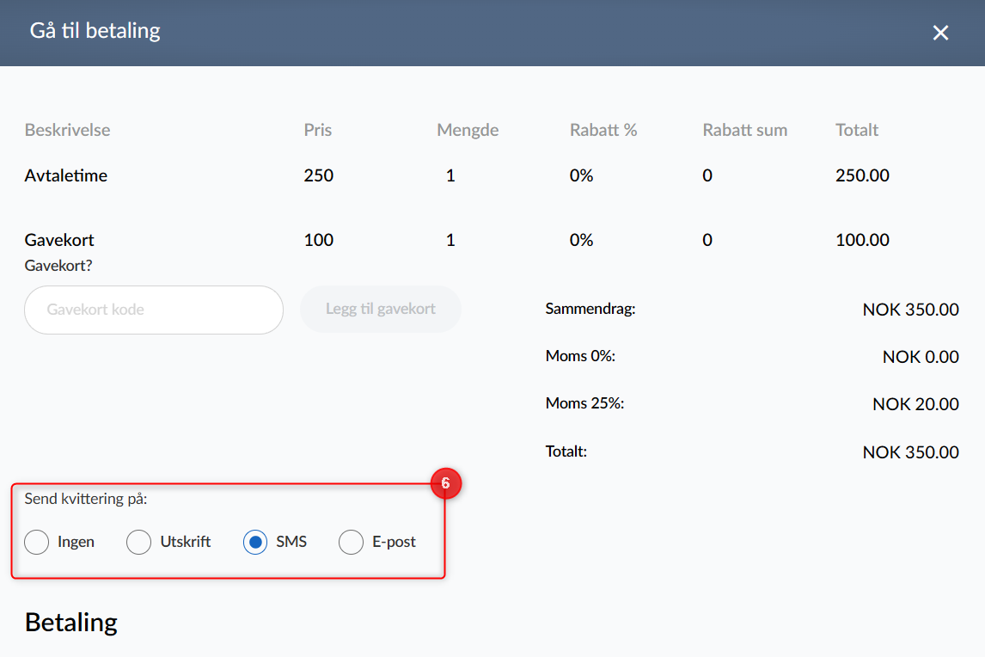This screenshot has width=985, height=657.
Task: Select Ingen receipt option
Action: pos(37,543)
